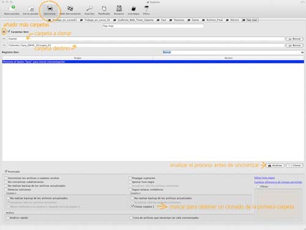Switch to the Trabajo_en_curso_02 tab
Viewport: 306px width, 230px height.
click(95, 20)
